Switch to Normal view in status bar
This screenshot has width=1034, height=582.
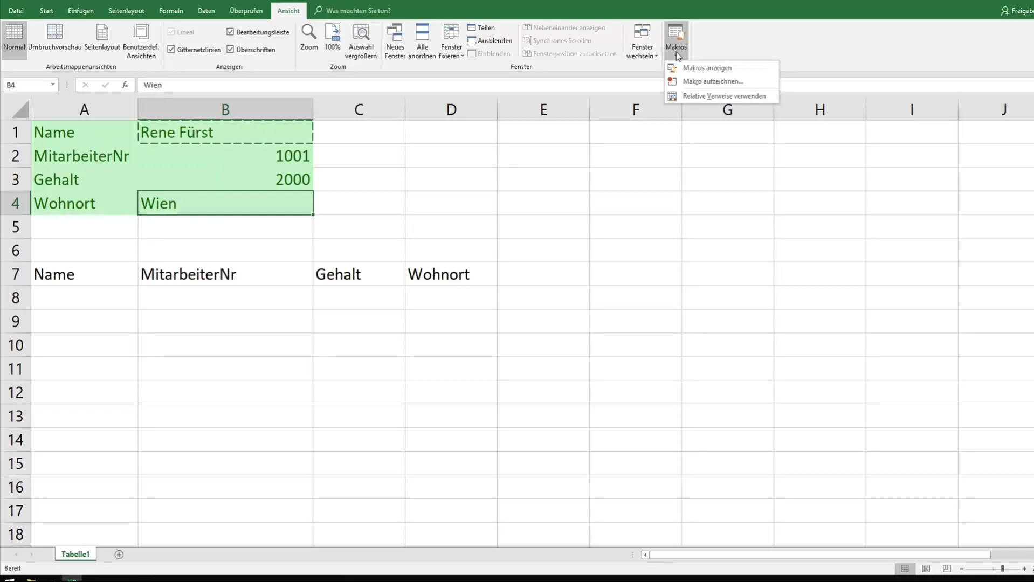point(905,569)
